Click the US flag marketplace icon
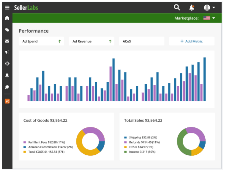 [207, 18]
